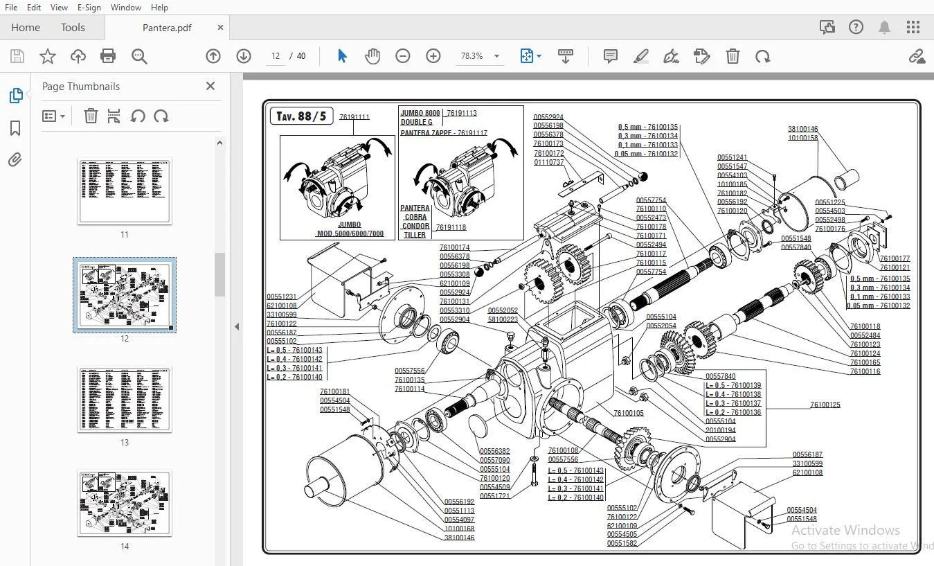The image size is (934, 566).
Task: Select page 12 thumbnail
Action: coord(125,295)
